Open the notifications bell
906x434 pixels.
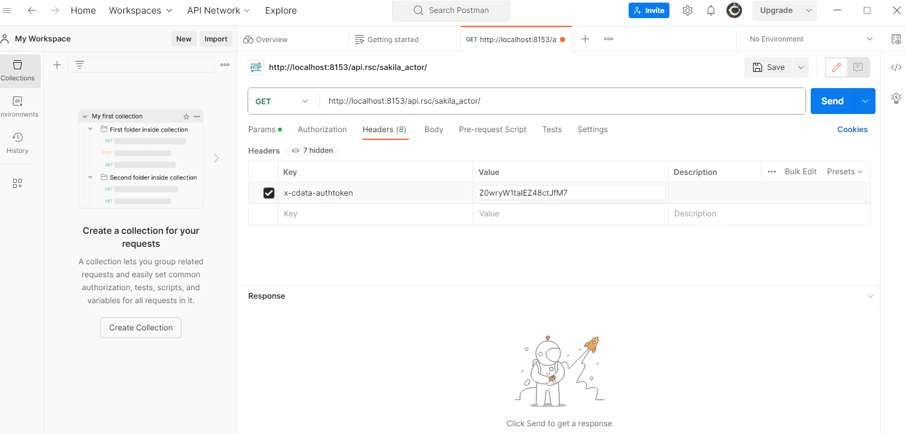(711, 10)
